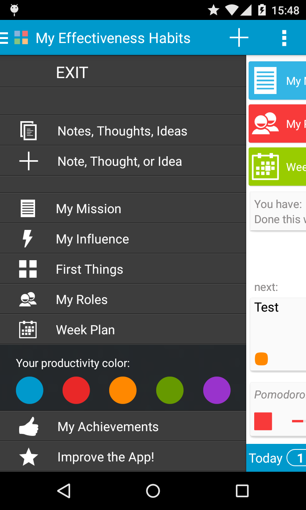Set purple as productivity color

(x=217, y=390)
